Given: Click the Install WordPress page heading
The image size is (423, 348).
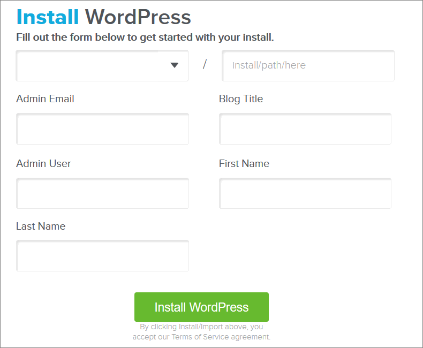Looking at the screenshot, I should [x=103, y=17].
